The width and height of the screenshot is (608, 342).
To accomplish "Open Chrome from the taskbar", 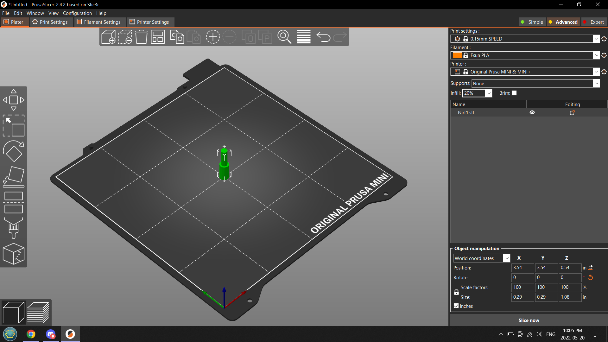I will (31, 334).
